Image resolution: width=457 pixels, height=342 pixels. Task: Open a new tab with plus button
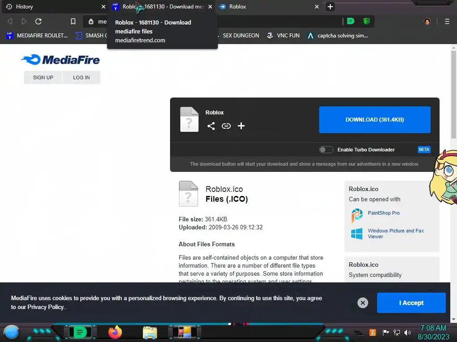tap(330, 6)
